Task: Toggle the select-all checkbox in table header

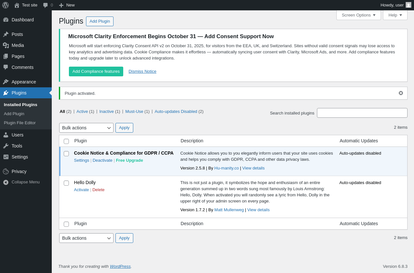Action: (66, 141)
